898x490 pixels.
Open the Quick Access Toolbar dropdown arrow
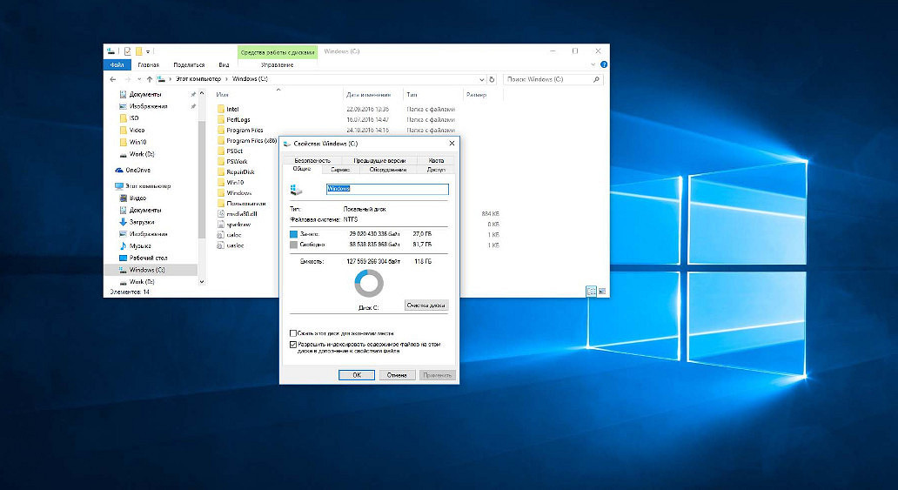coord(149,51)
